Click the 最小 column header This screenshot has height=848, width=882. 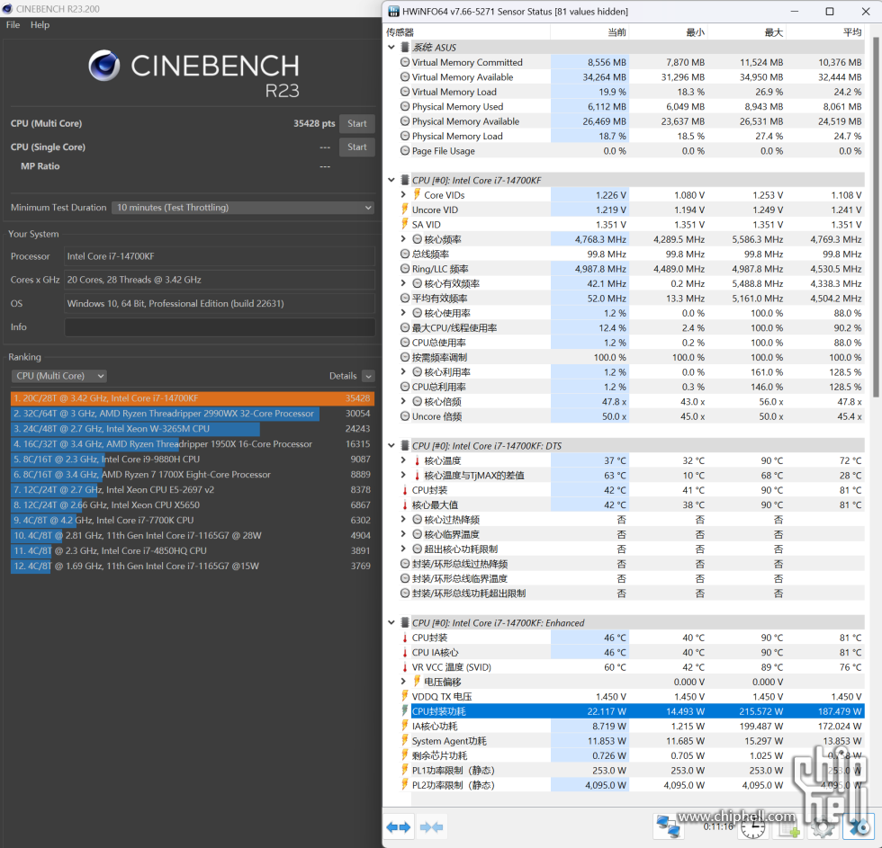668,32
